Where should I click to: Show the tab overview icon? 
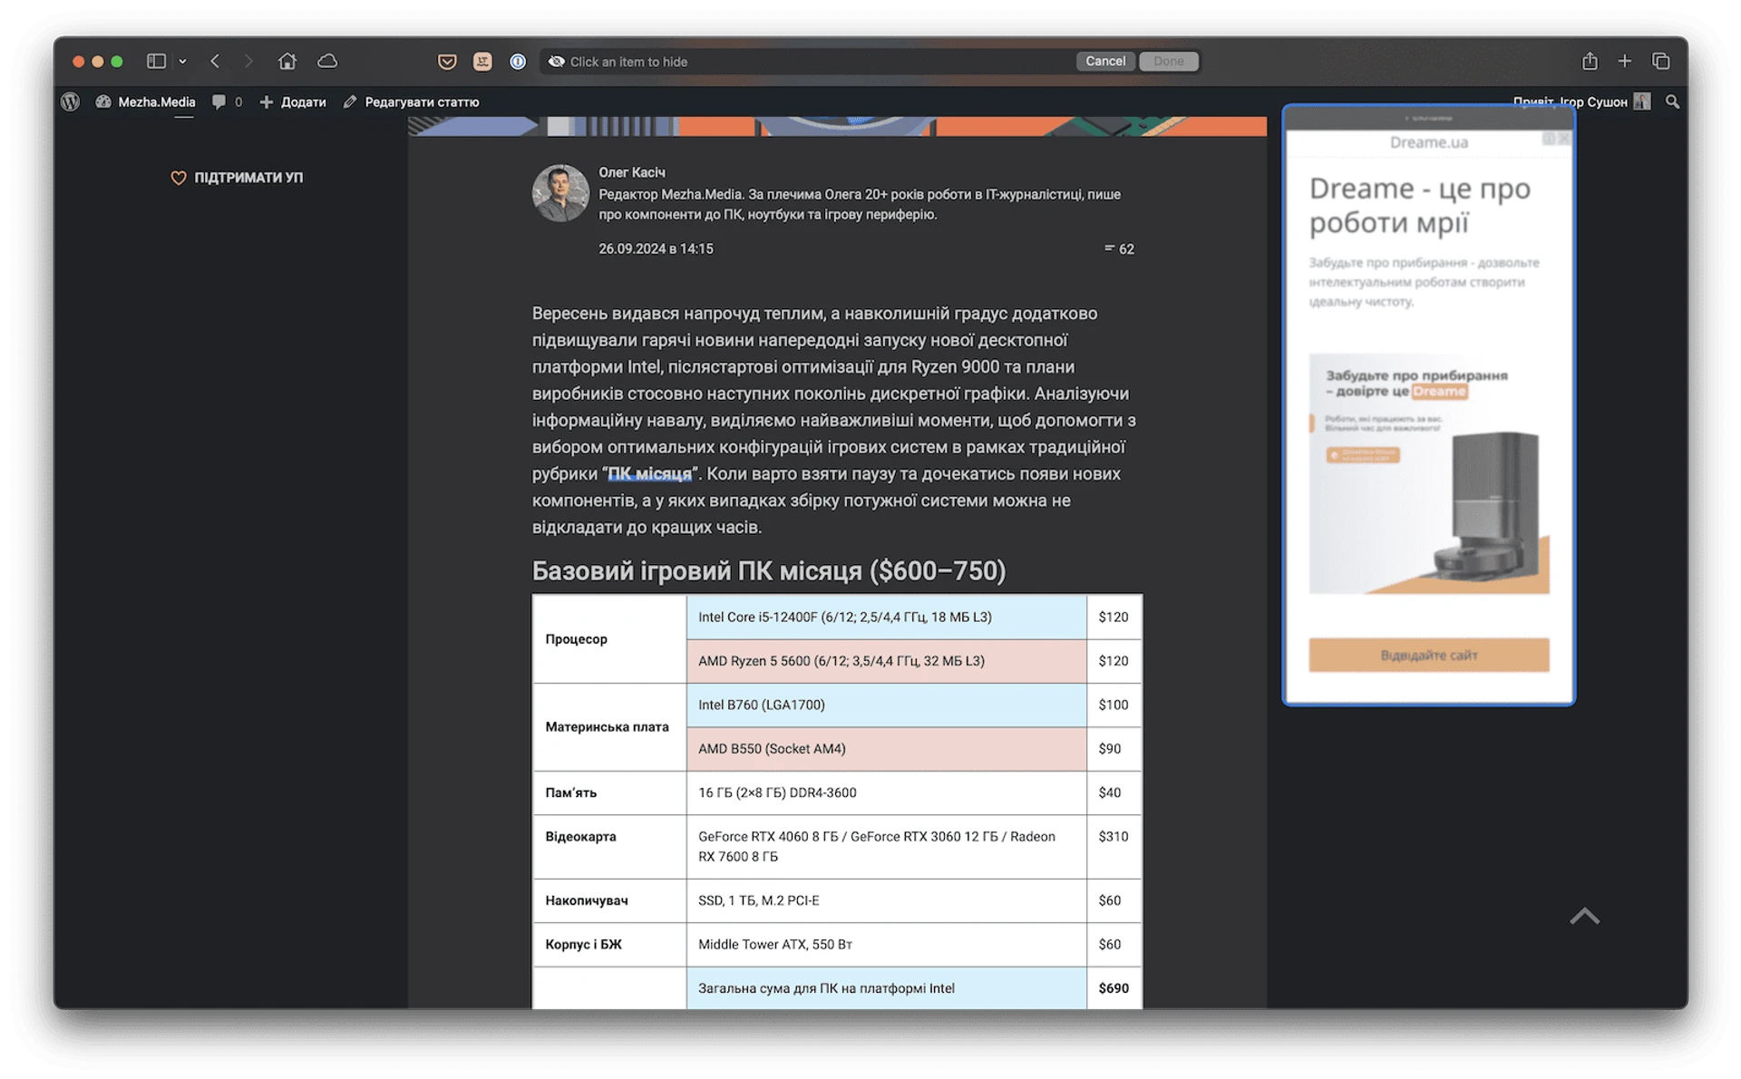[x=1660, y=61]
